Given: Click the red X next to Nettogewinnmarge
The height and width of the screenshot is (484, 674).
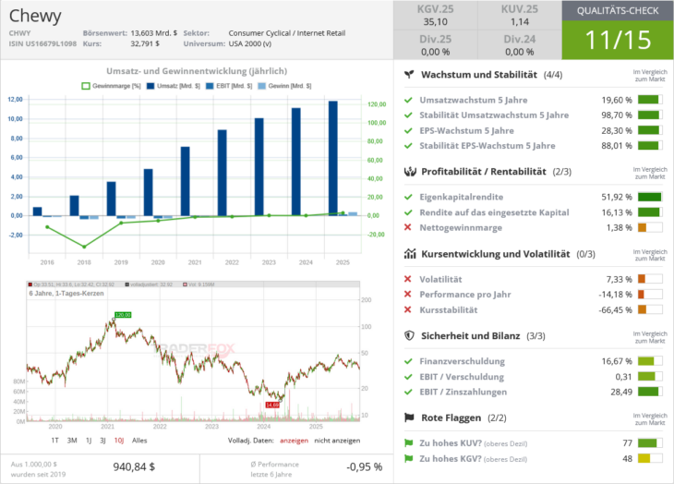Looking at the screenshot, I should [409, 227].
